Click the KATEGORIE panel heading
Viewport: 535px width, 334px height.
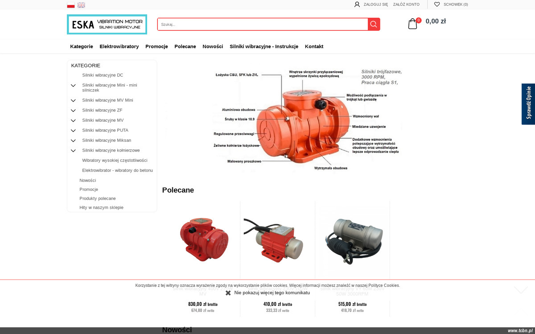point(86,66)
